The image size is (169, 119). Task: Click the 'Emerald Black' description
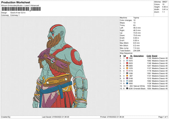tap(139, 89)
